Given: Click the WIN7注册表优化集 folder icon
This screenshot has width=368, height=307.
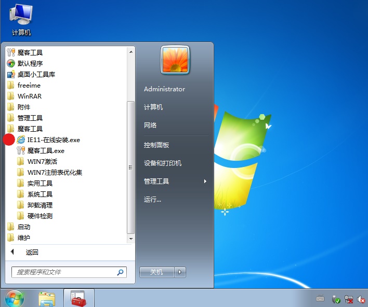Looking at the screenshot, I should click(x=20, y=172).
